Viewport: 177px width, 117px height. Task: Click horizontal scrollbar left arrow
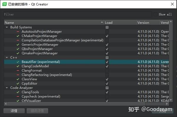pos(6,104)
